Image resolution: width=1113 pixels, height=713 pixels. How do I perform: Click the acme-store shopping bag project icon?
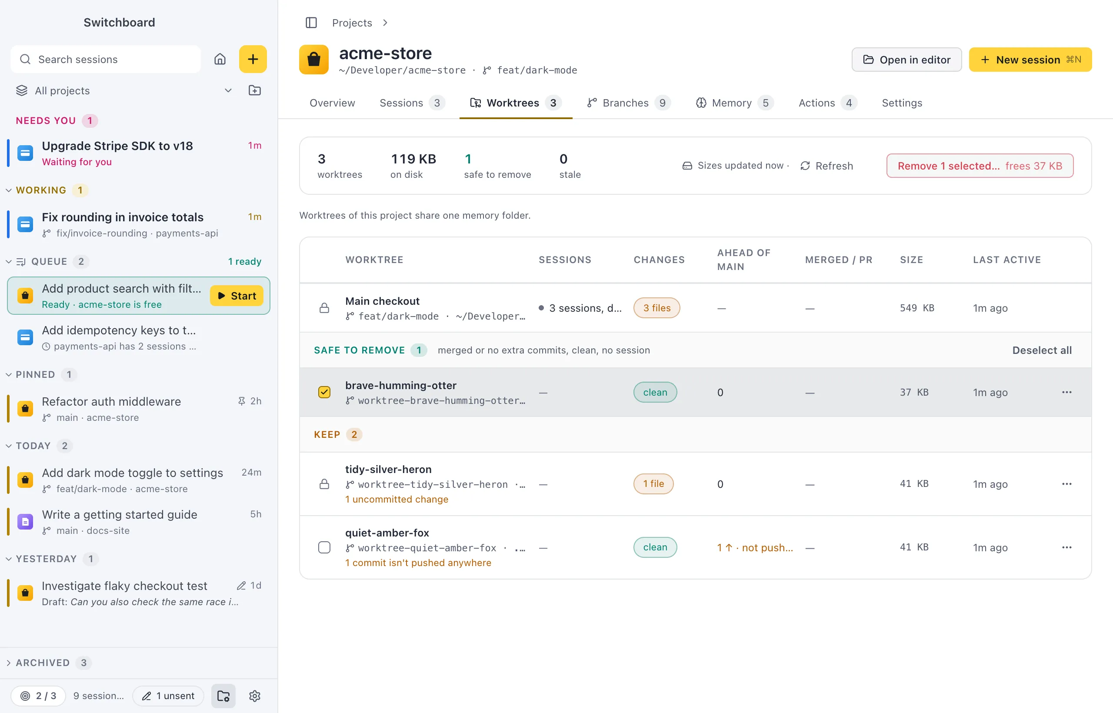pyautogui.click(x=314, y=59)
